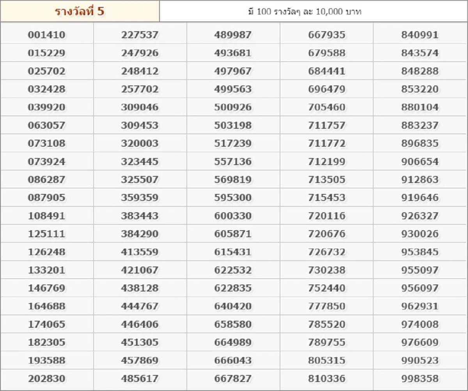This screenshot has width=468, height=391.
Task: Select lottery number 499563
Action: click(233, 89)
